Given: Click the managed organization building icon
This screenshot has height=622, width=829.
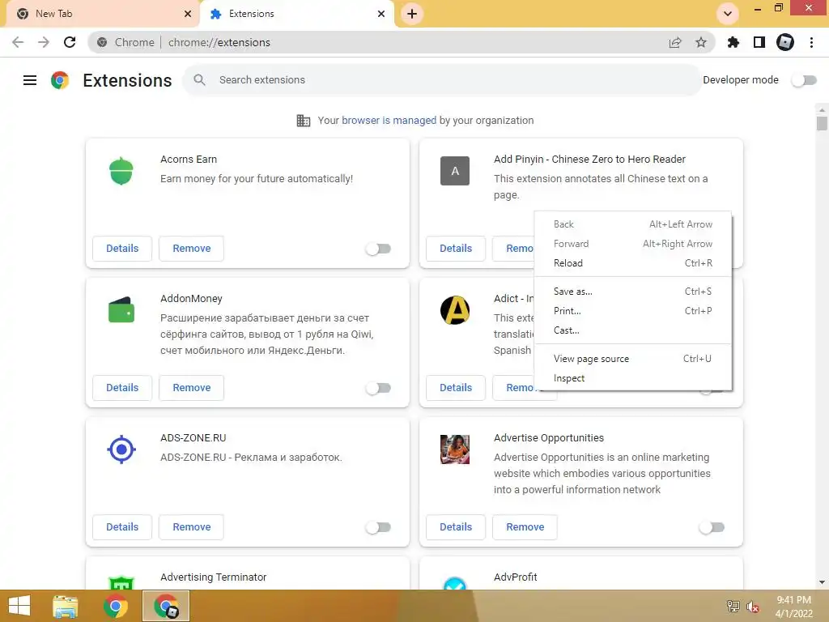Looking at the screenshot, I should 304,121.
